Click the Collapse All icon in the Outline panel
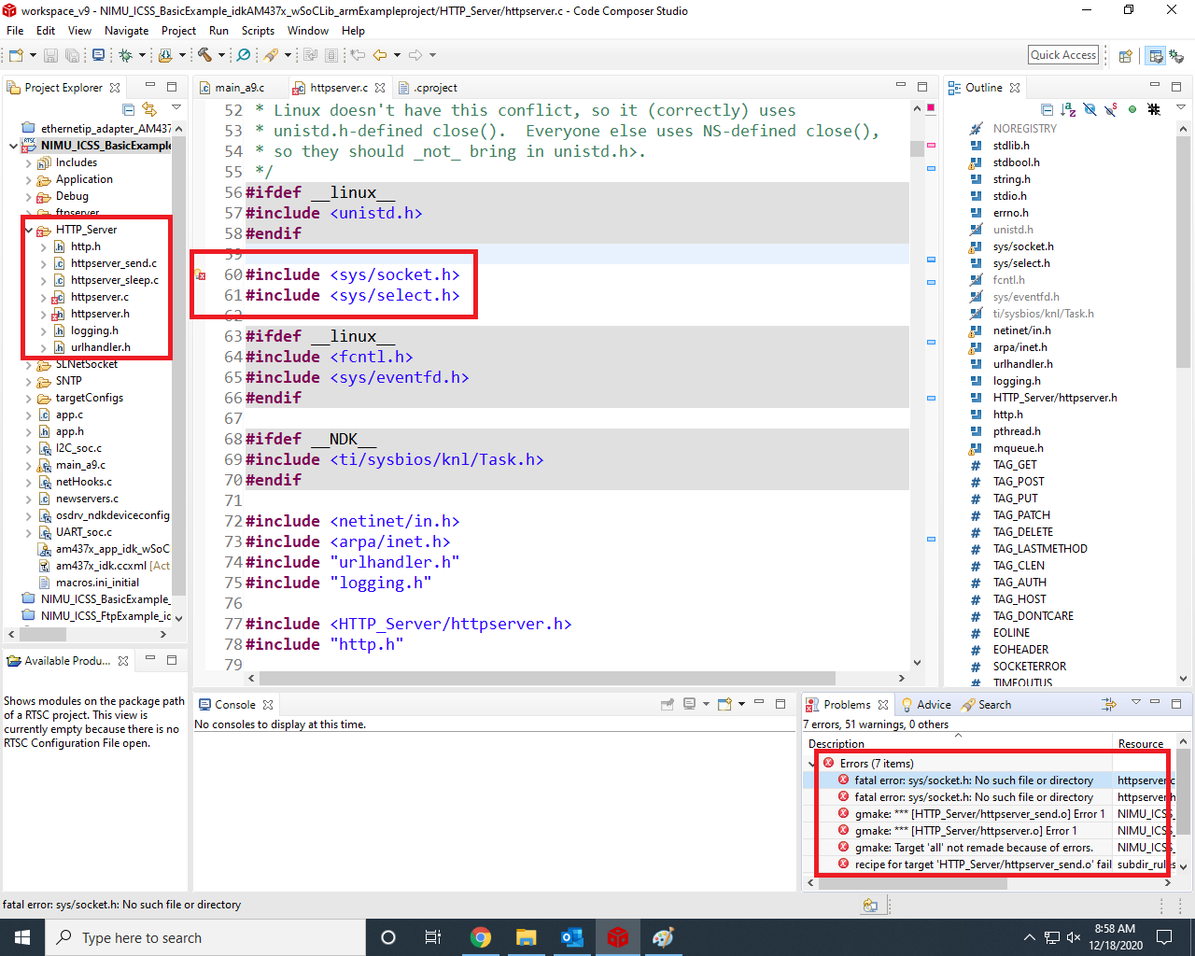The image size is (1195, 956). click(x=1046, y=110)
